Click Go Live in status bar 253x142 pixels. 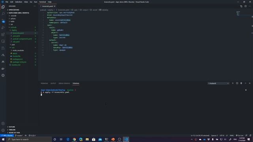click(240, 135)
